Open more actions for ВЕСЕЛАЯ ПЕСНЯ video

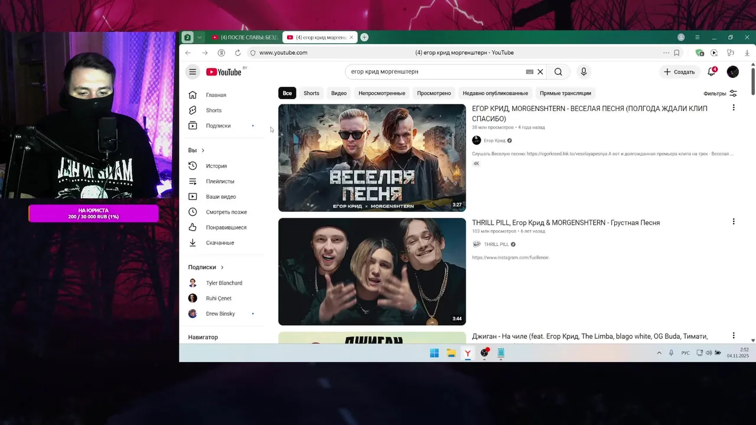[734, 108]
